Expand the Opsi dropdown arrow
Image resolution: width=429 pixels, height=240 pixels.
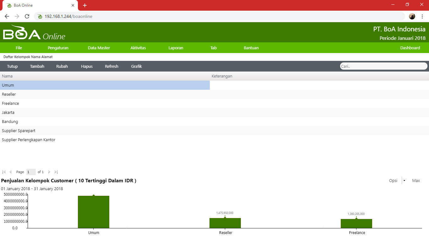404,181
